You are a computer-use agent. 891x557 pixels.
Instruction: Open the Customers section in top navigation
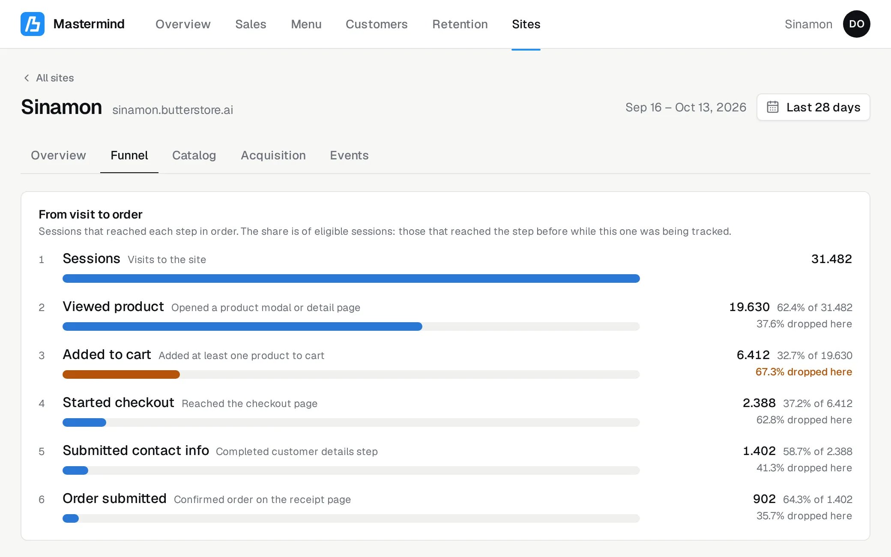[x=377, y=24]
